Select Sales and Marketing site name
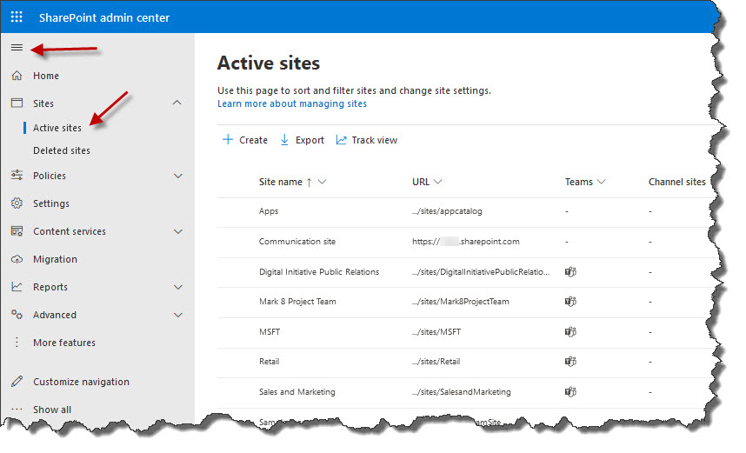The height and width of the screenshot is (453, 746). pos(296,391)
